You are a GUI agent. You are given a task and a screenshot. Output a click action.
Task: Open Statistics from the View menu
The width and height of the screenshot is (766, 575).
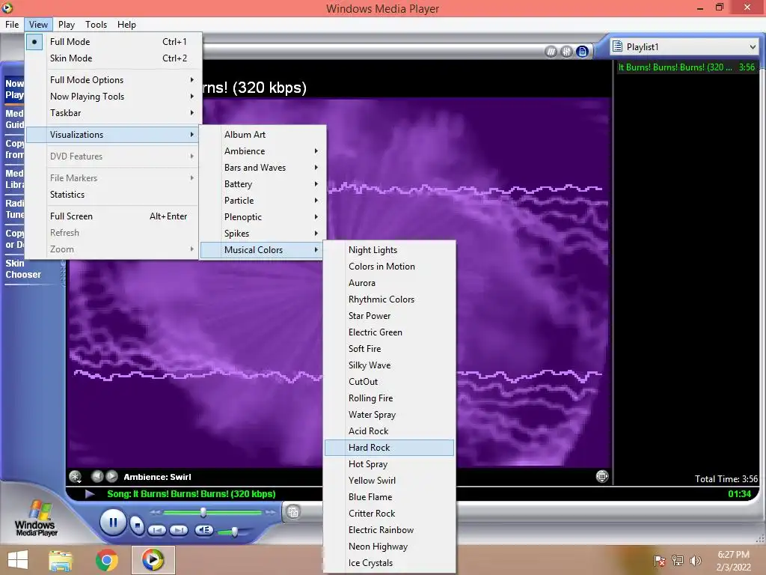(113, 195)
